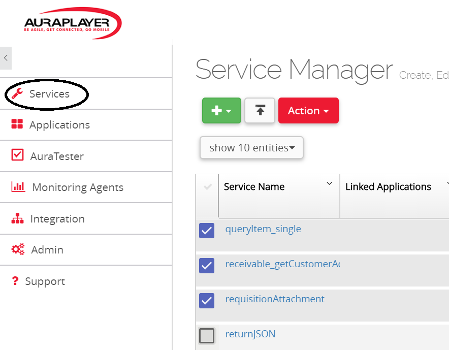Check the returnJSON checkbox
This screenshot has width=449, height=350.
207,335
